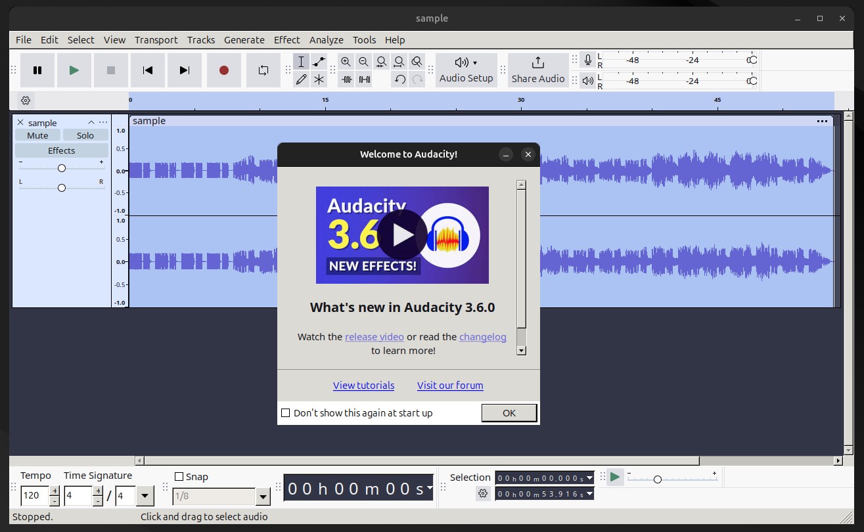Click the Stop transport button
This screenshot has height=532, width=864.
[x=111, y=70]
